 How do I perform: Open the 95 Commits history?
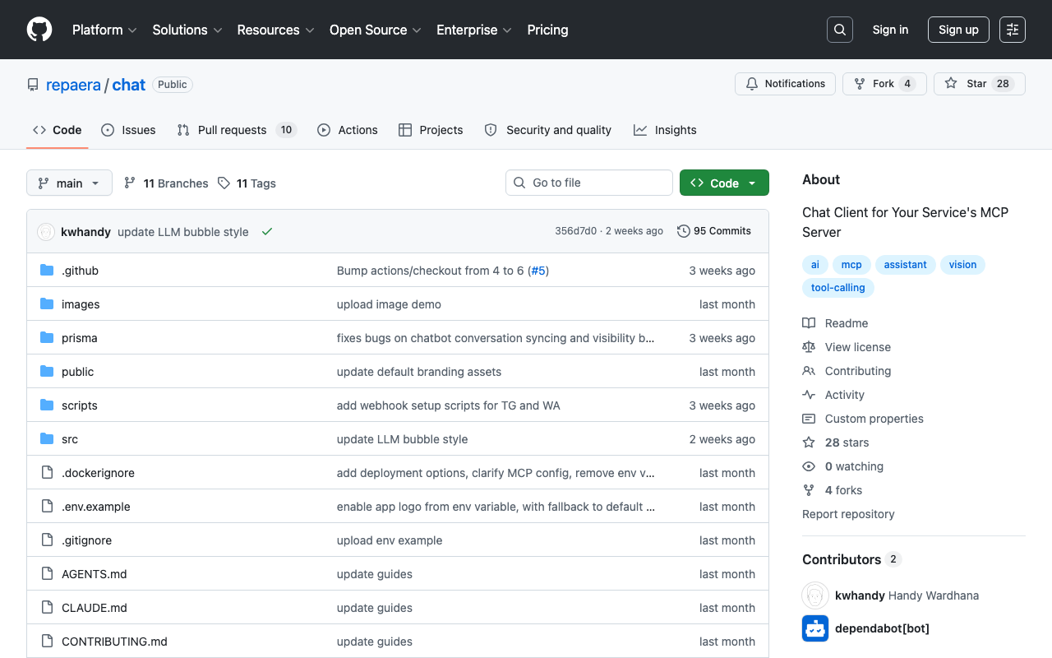point(714,231)
